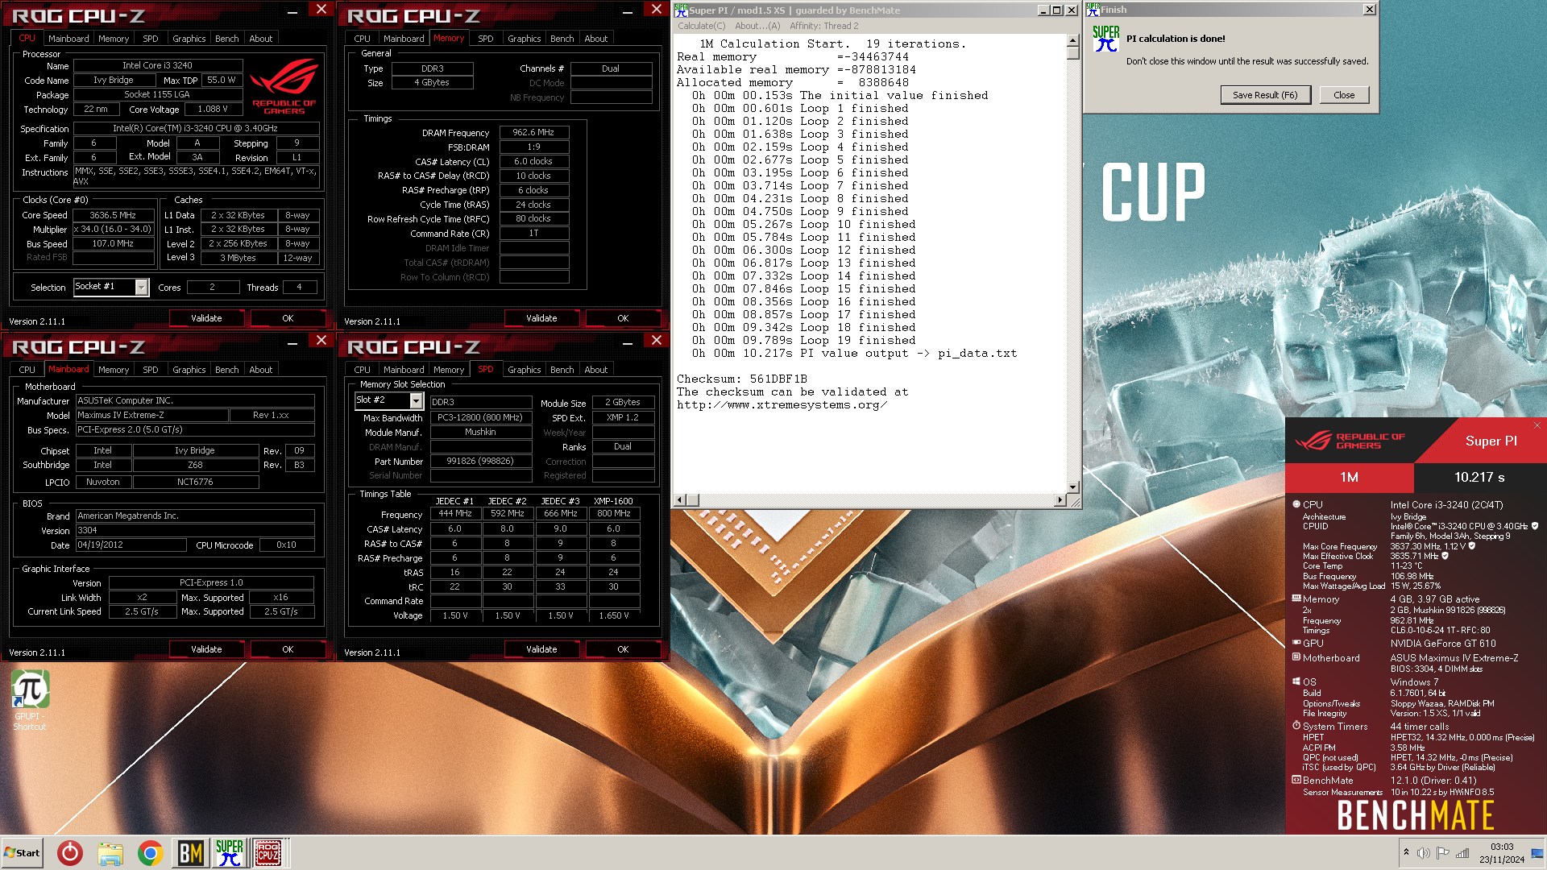Open File Explorer from the taskbar

tap(110, 853)
